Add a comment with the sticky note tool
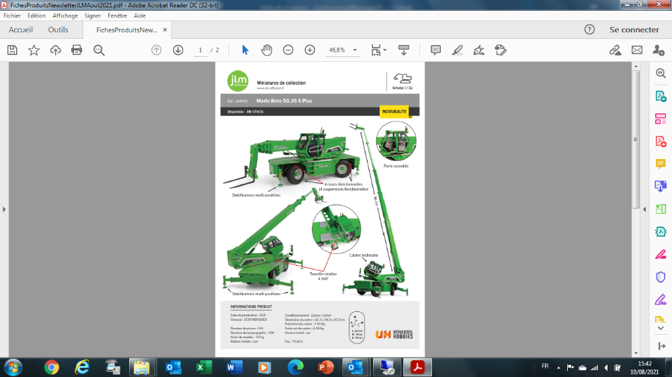Image resolution: width=672 pixels, height=377 pixels. point(435,50)
